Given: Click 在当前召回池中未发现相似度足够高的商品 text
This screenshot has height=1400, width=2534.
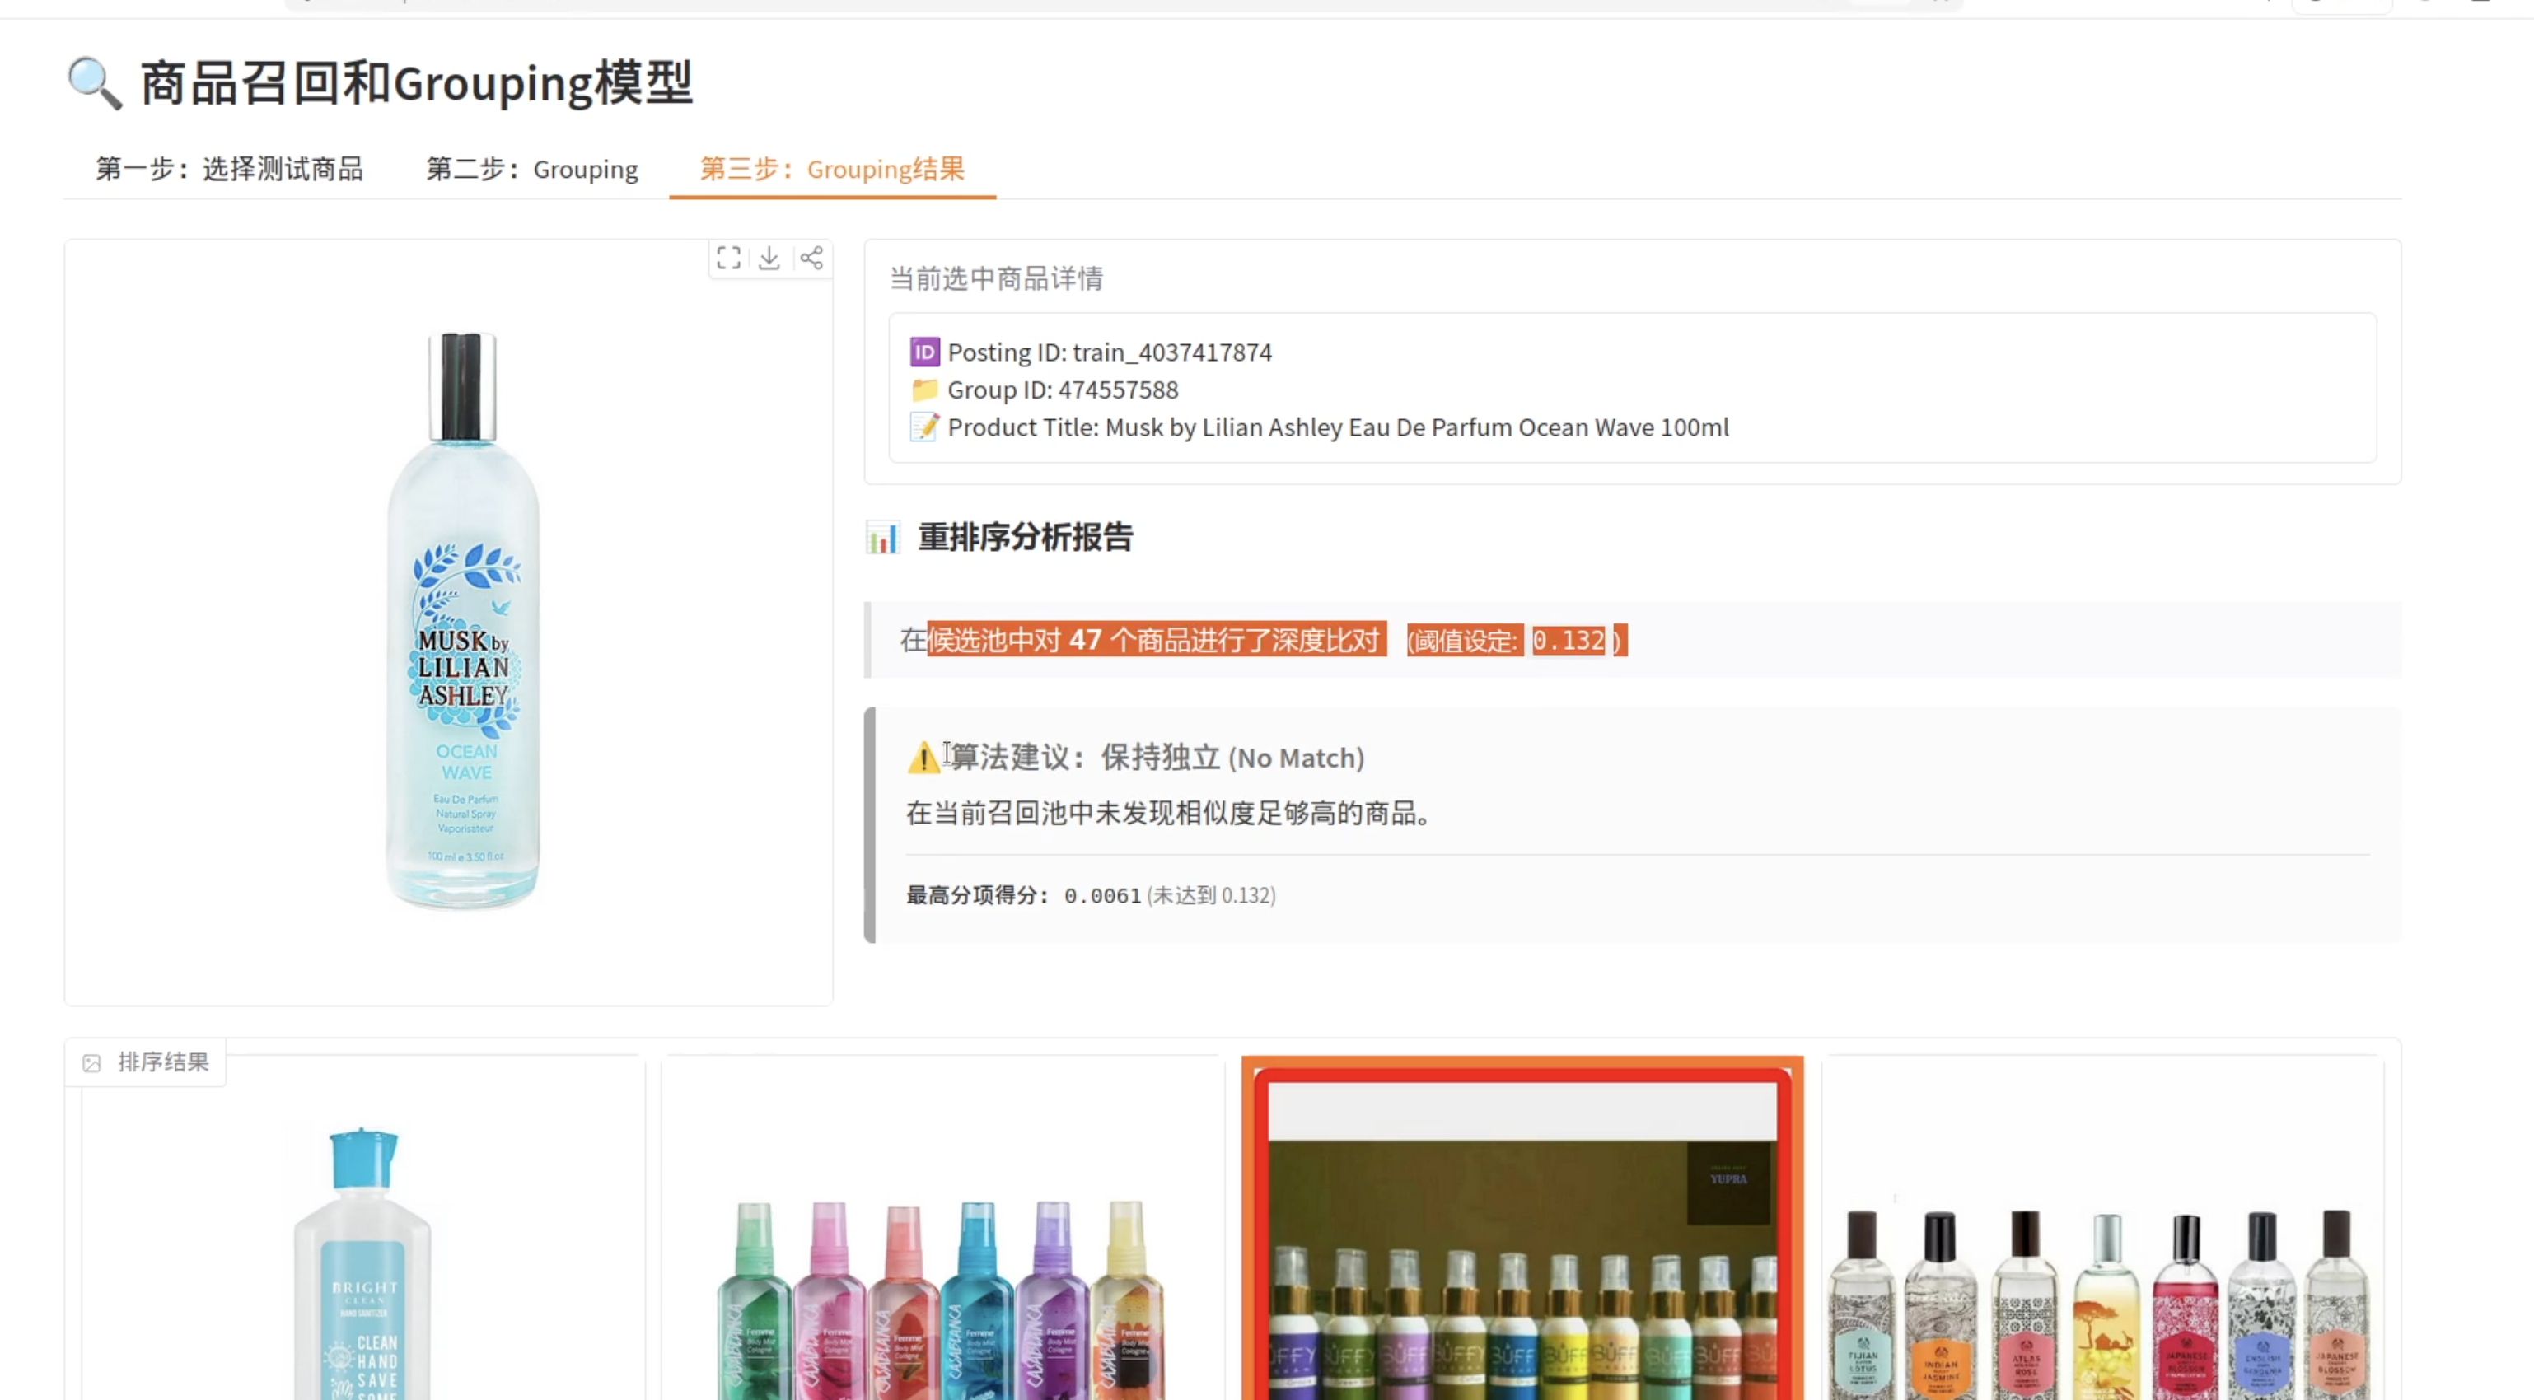Looking at the screenshot, I should [x=1169, y=813].
